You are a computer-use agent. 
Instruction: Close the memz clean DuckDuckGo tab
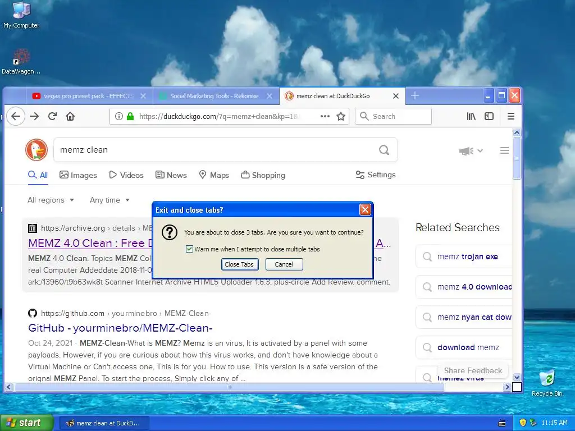click(x=396, y=96)
